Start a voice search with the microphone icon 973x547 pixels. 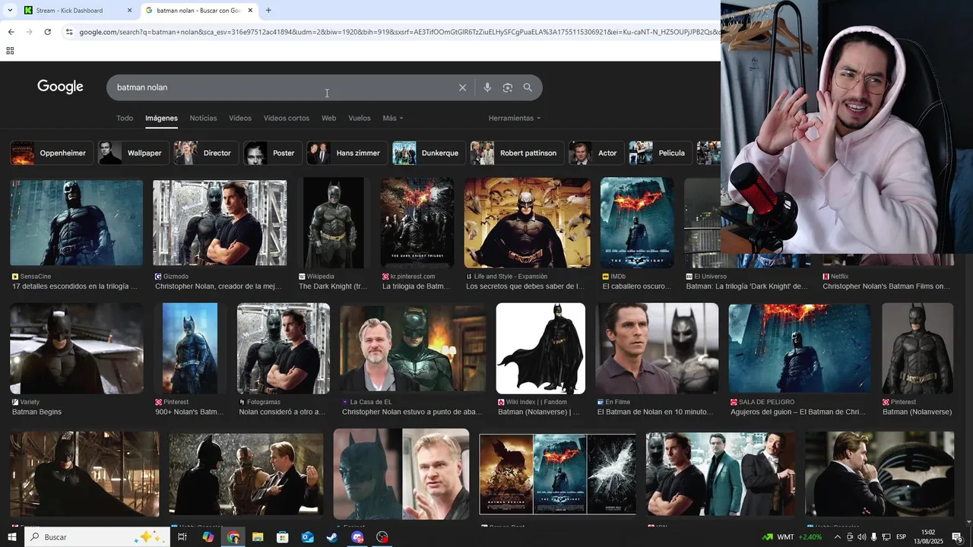point(487,87)
